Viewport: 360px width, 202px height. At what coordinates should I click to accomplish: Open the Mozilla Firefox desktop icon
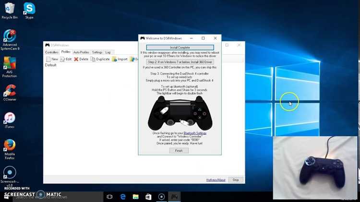point(10,149)
